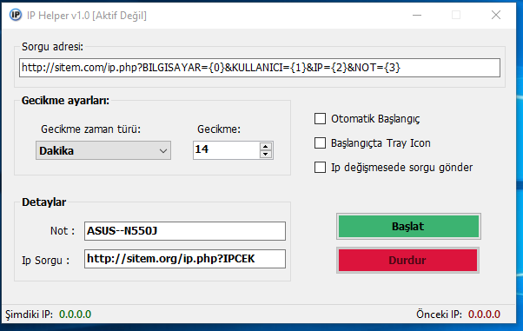Focus the Sorgu adresi URL field
This screenshot has width=523, height=331.
tap(260, 68)
